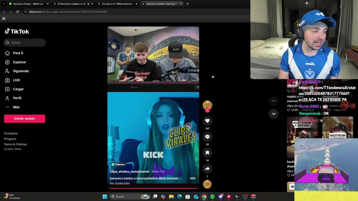Open the LIVE section

[x=16, y=80]
